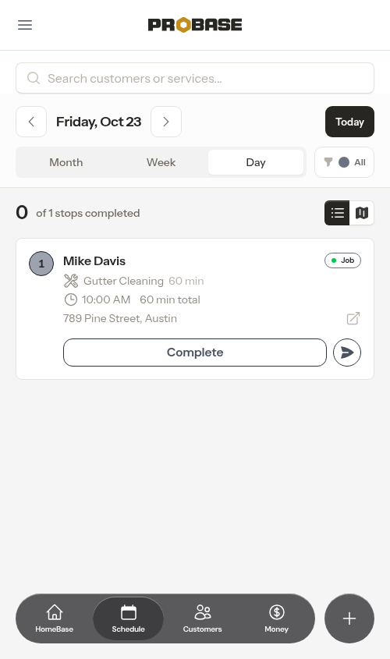Open Mike Davis job details
Viewport: 390px width, 659px height.
[94, 261]
